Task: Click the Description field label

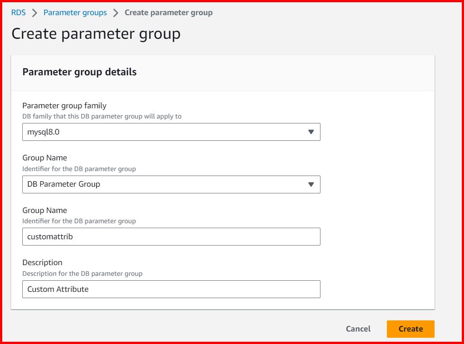Action: [42, 262]
